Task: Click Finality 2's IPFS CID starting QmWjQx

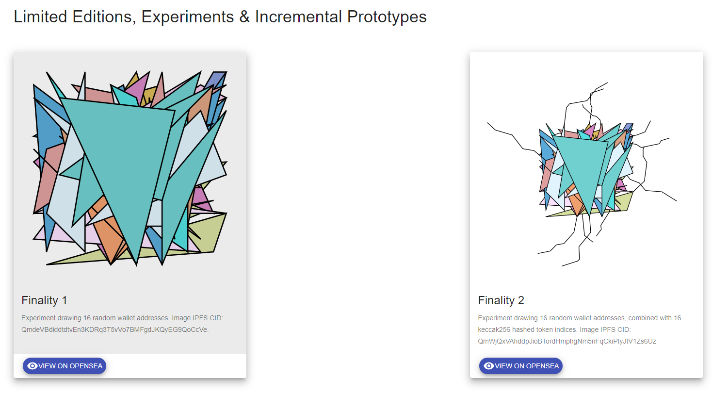Action: (566, 341)
